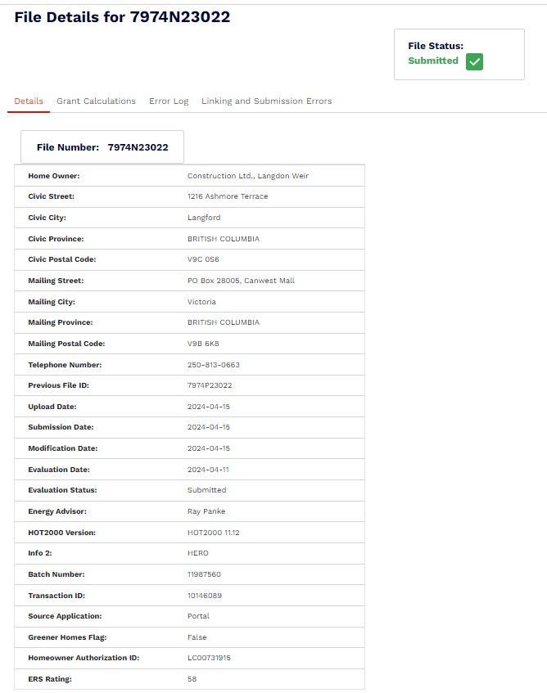This screenshot has width=547, height=693.
Task: Open the Error Log tab
Action: click(x=169, y=101)
